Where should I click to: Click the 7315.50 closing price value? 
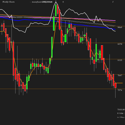(121, 109)
